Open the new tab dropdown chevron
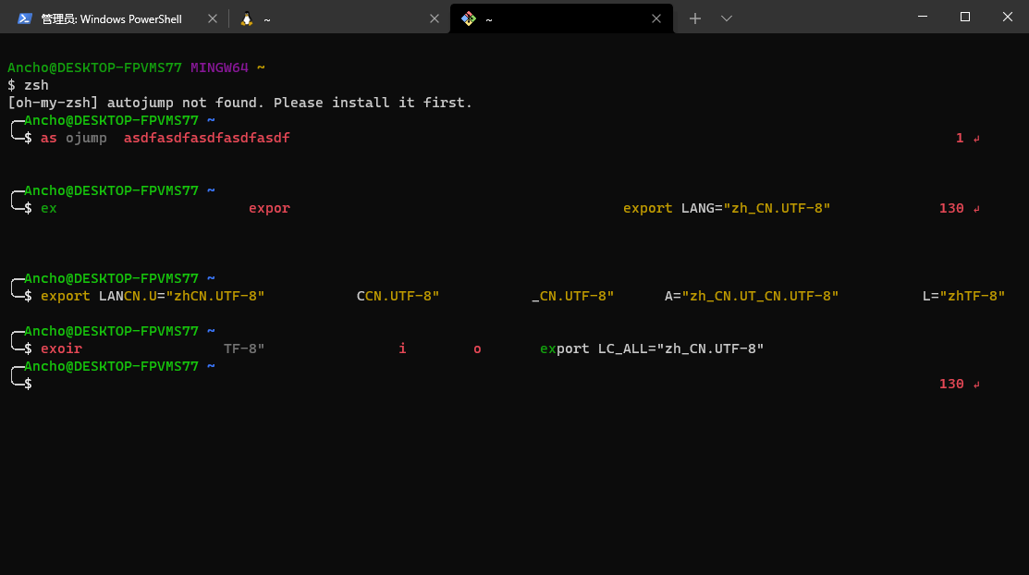 [x=727, y=18]
